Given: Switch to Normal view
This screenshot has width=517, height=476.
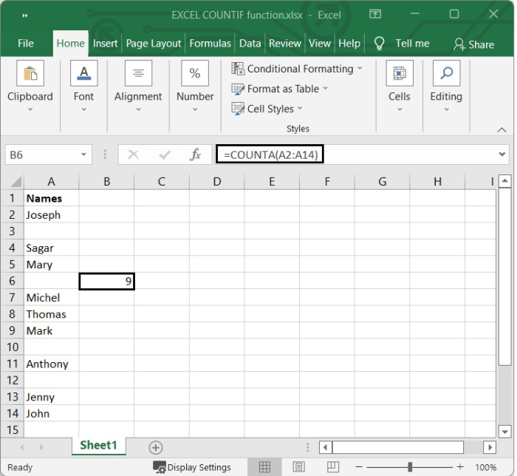Looking at the screenshot, I should coord(264,467).
